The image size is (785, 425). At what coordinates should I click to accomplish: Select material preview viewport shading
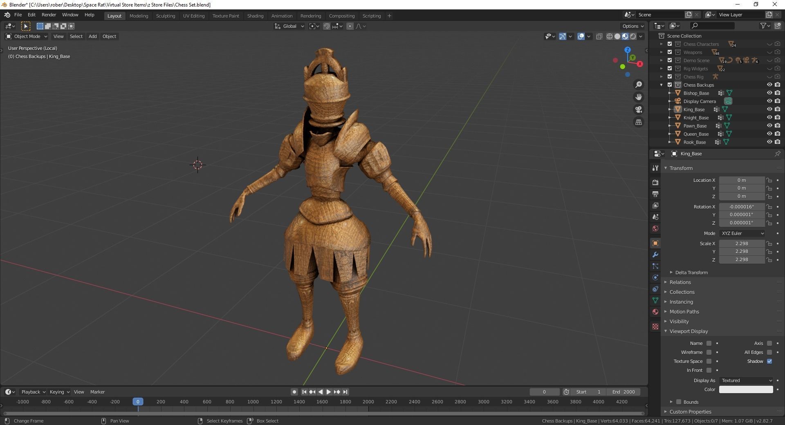pos(625,36)
